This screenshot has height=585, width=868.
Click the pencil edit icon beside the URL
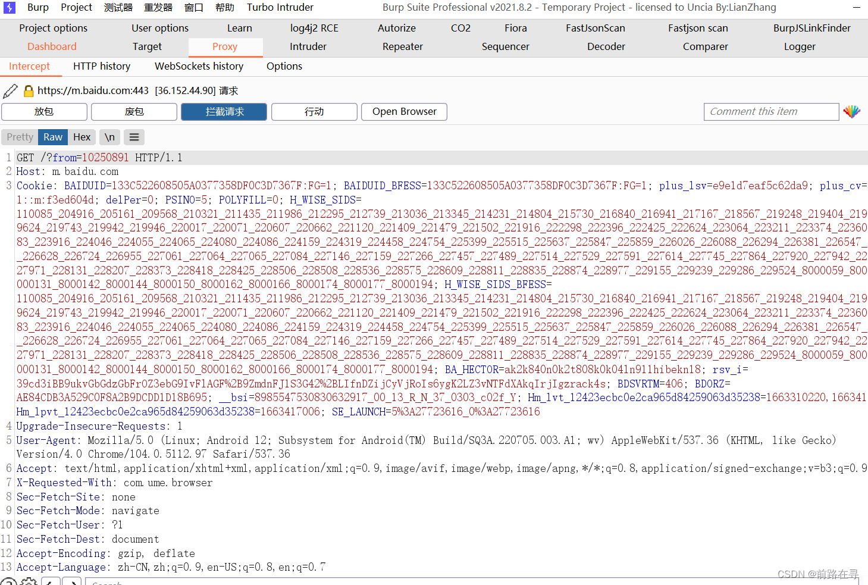pyautogui.click(x=10, y=91)
